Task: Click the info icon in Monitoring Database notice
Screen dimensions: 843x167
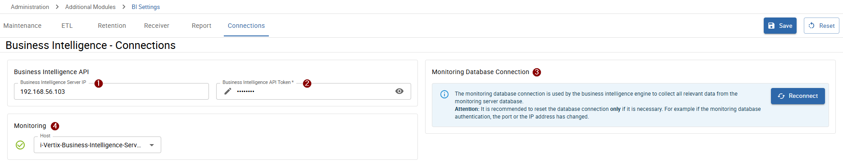Action: 444,94
